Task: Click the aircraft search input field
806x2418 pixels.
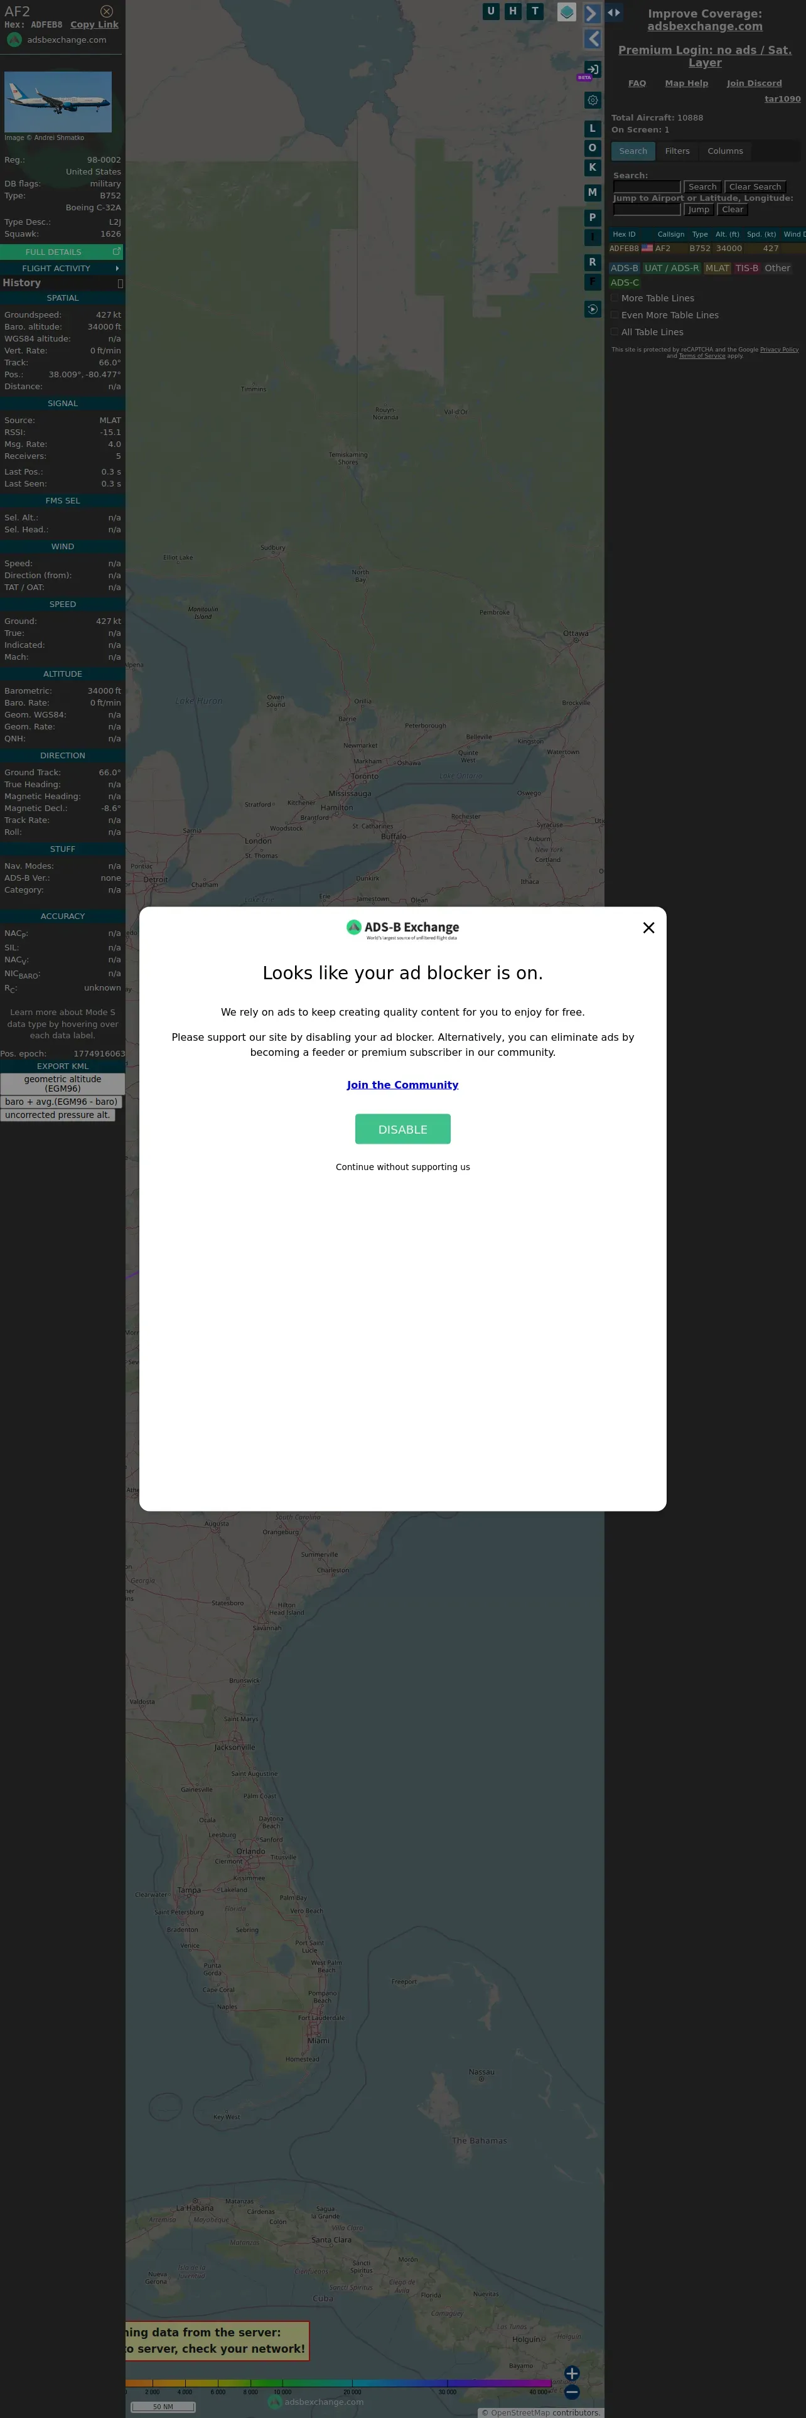Action: click(647, 187)
